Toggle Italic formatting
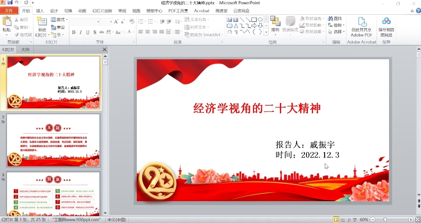This screenshot has height=223, width=421. pyautogui.click(x=81, y=32)
